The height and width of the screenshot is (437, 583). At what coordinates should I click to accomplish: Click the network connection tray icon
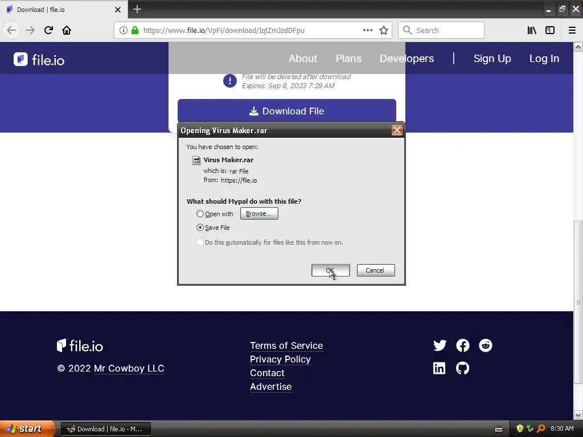(x=530, y=428)
